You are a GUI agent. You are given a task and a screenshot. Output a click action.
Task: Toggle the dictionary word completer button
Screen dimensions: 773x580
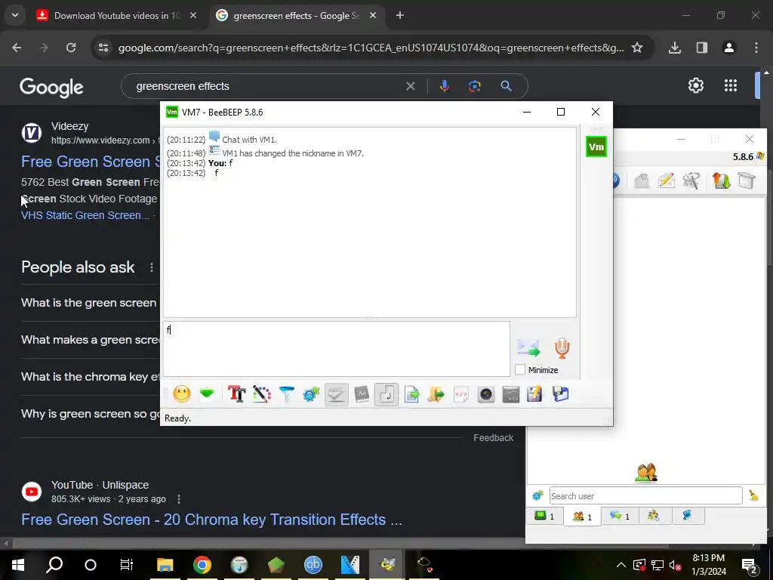click(x=362, y=394)
